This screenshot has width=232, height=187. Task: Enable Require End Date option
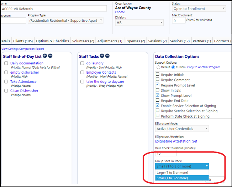158,100
